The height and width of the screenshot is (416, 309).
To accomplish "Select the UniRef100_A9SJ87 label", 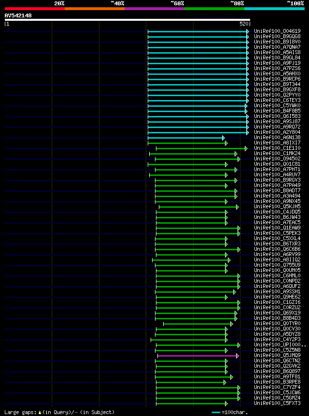I will tap(277, 121).
